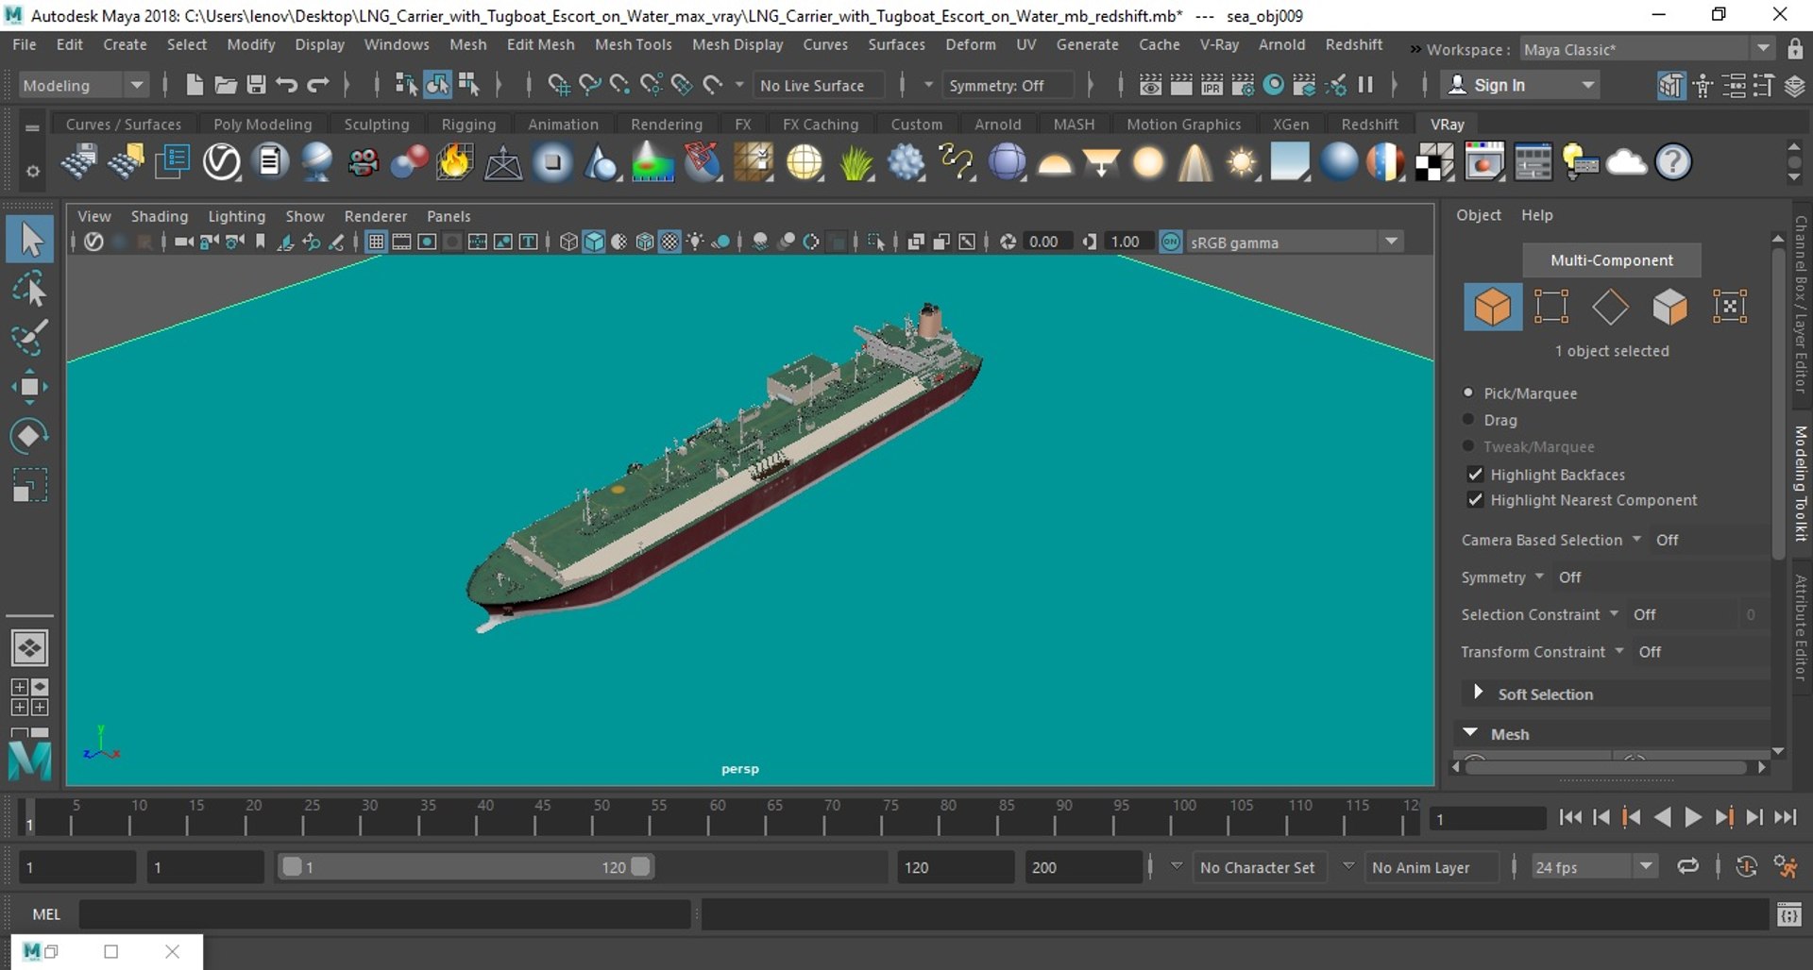Click the Sign In button

1520,85
